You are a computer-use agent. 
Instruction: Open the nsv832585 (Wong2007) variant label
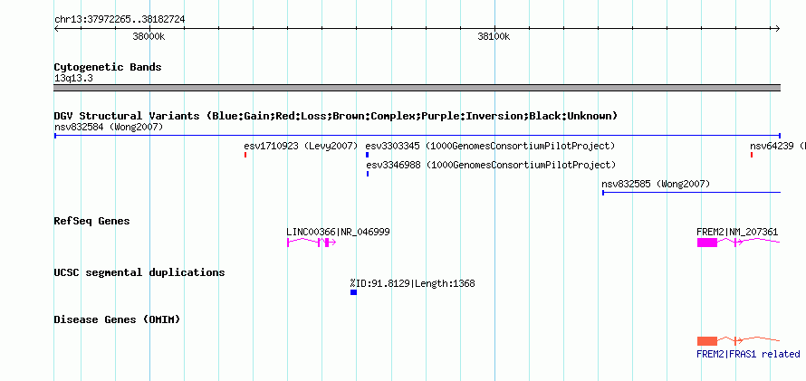click(x=656, y=184)
